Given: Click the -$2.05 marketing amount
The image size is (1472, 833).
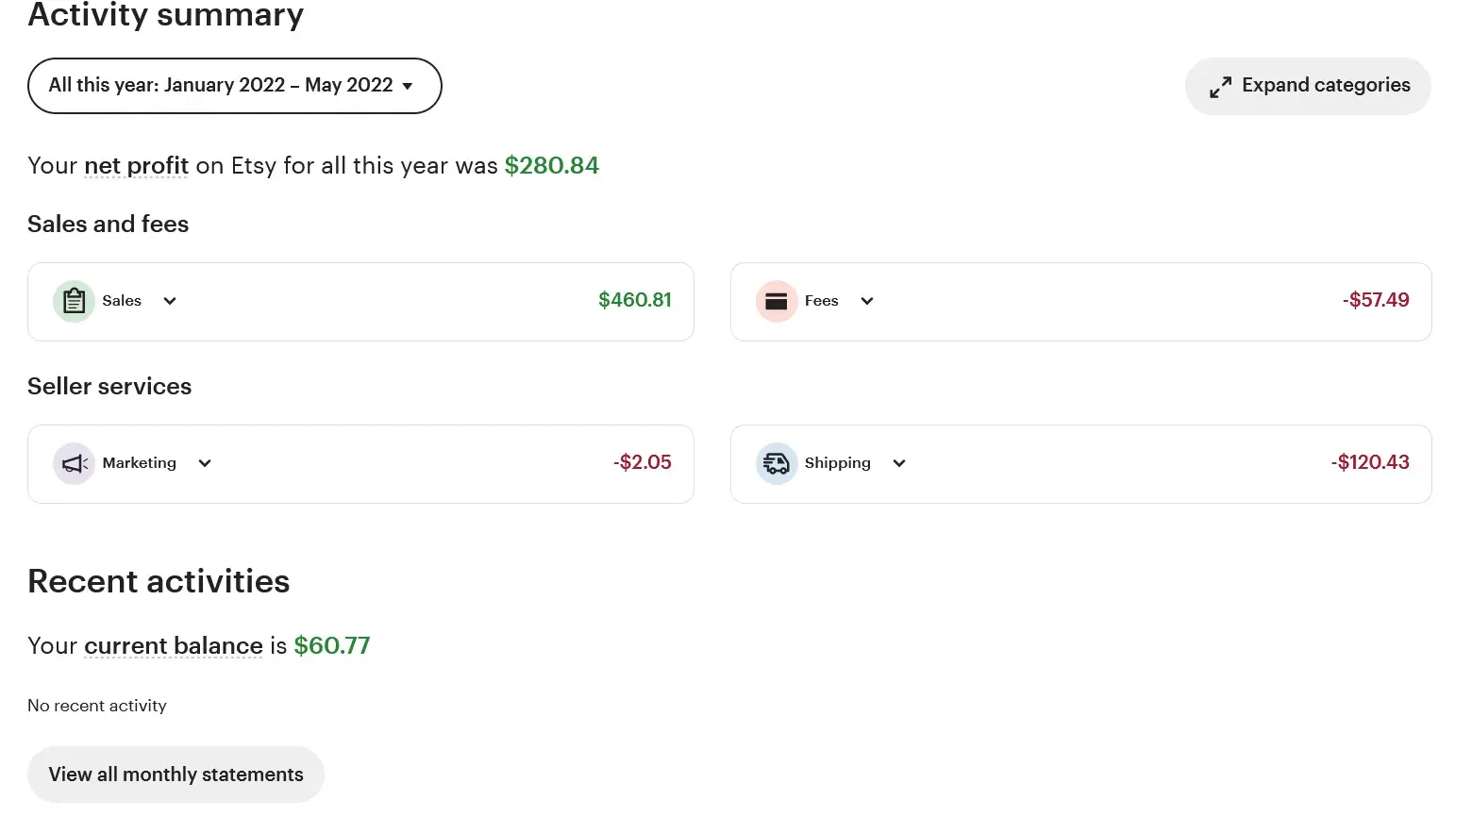Looking at the screenshot, I should coord(642,462).
